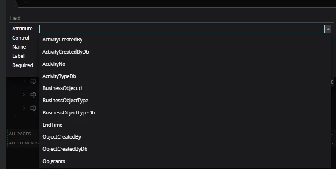Viewport: 336px width, 169px height.
Task: Select EndTime as the attribute
Action: tap(53, 125)
